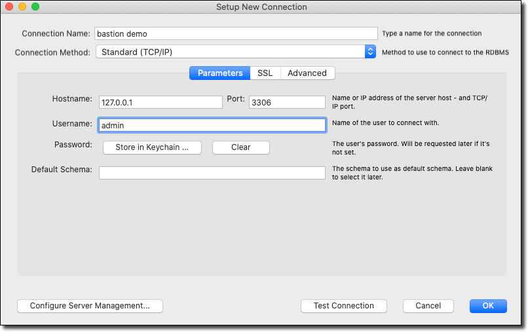Confirm with the OK button
This screenshot has width=528, height=332.
tap(488, 306)
